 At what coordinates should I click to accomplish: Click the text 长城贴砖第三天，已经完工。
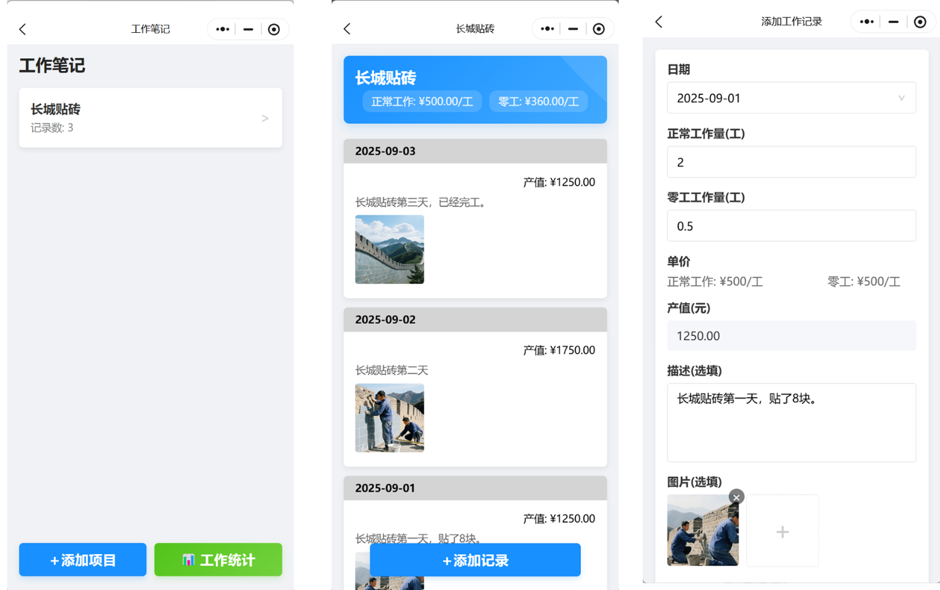(422, 202)
